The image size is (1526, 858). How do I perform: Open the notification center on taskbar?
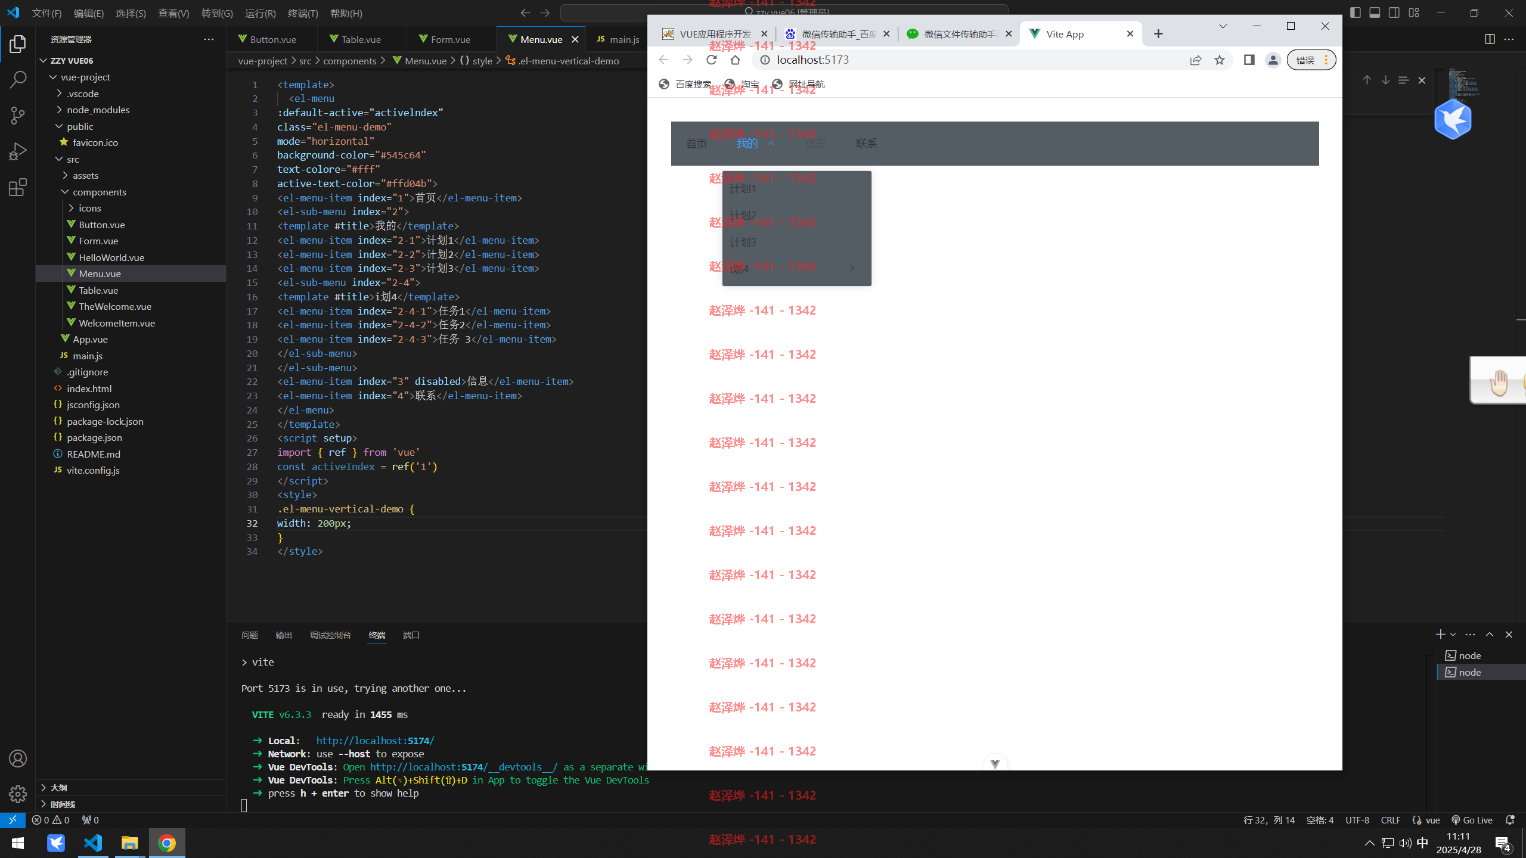[x=1503, y=844]
